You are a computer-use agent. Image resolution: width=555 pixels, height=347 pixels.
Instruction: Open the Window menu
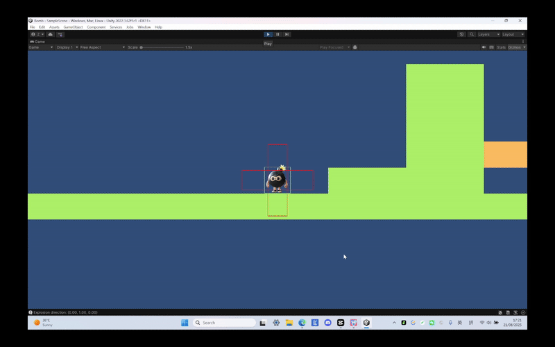(x=144, y=27)
